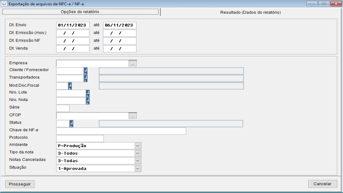This screenshot has width=343, height=193.
Task: Open the F4 lookup for Transportadora
Action: (86, 78)
